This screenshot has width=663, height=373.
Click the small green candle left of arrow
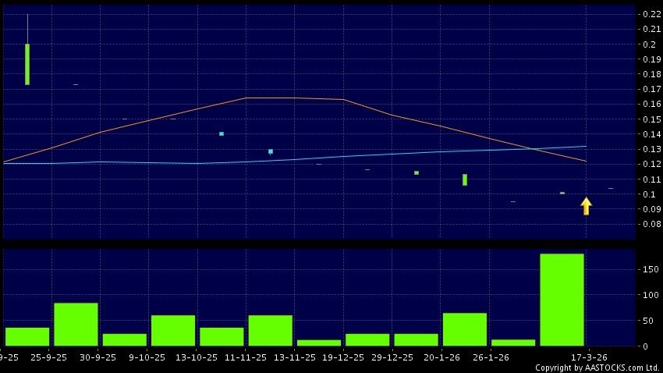click(x=562, y=193)
